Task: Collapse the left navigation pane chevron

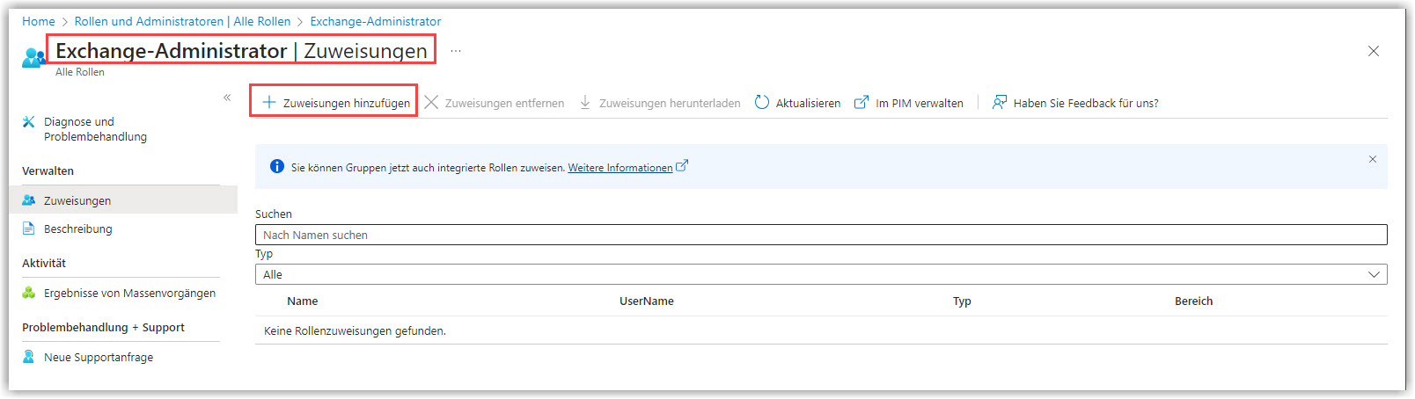Action: tap(227, 98)
